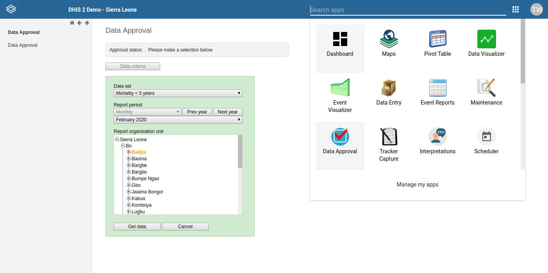Select the Bargbo unit label
This screenshot has width=548, height=273.
click(139, 172)
